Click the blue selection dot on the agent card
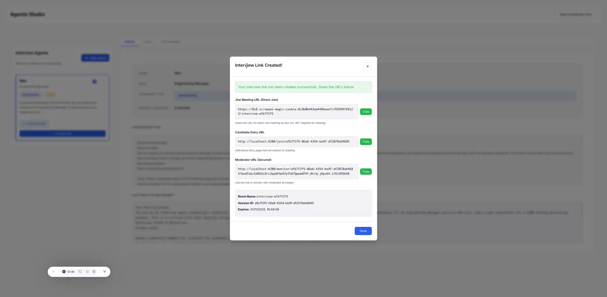607x297 pixels. (x=94, y=81)
